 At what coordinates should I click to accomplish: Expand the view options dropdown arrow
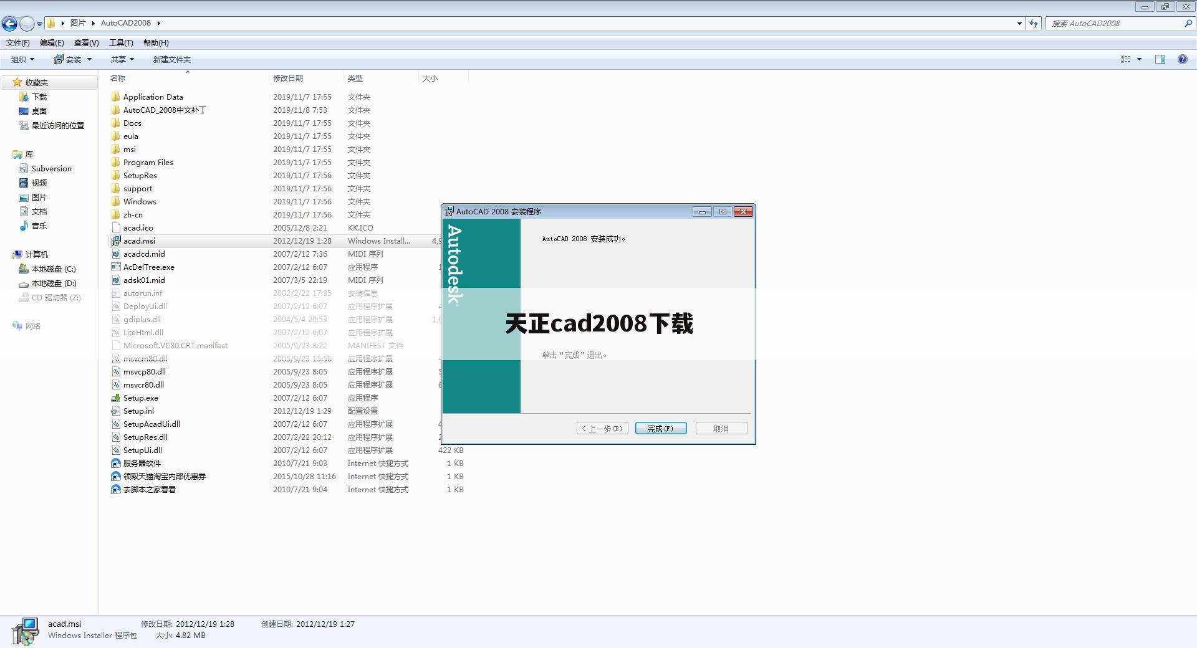(x=1139, y=59)
